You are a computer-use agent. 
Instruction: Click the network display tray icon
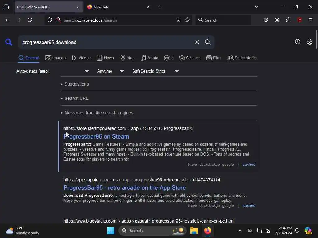coord(260,231)
